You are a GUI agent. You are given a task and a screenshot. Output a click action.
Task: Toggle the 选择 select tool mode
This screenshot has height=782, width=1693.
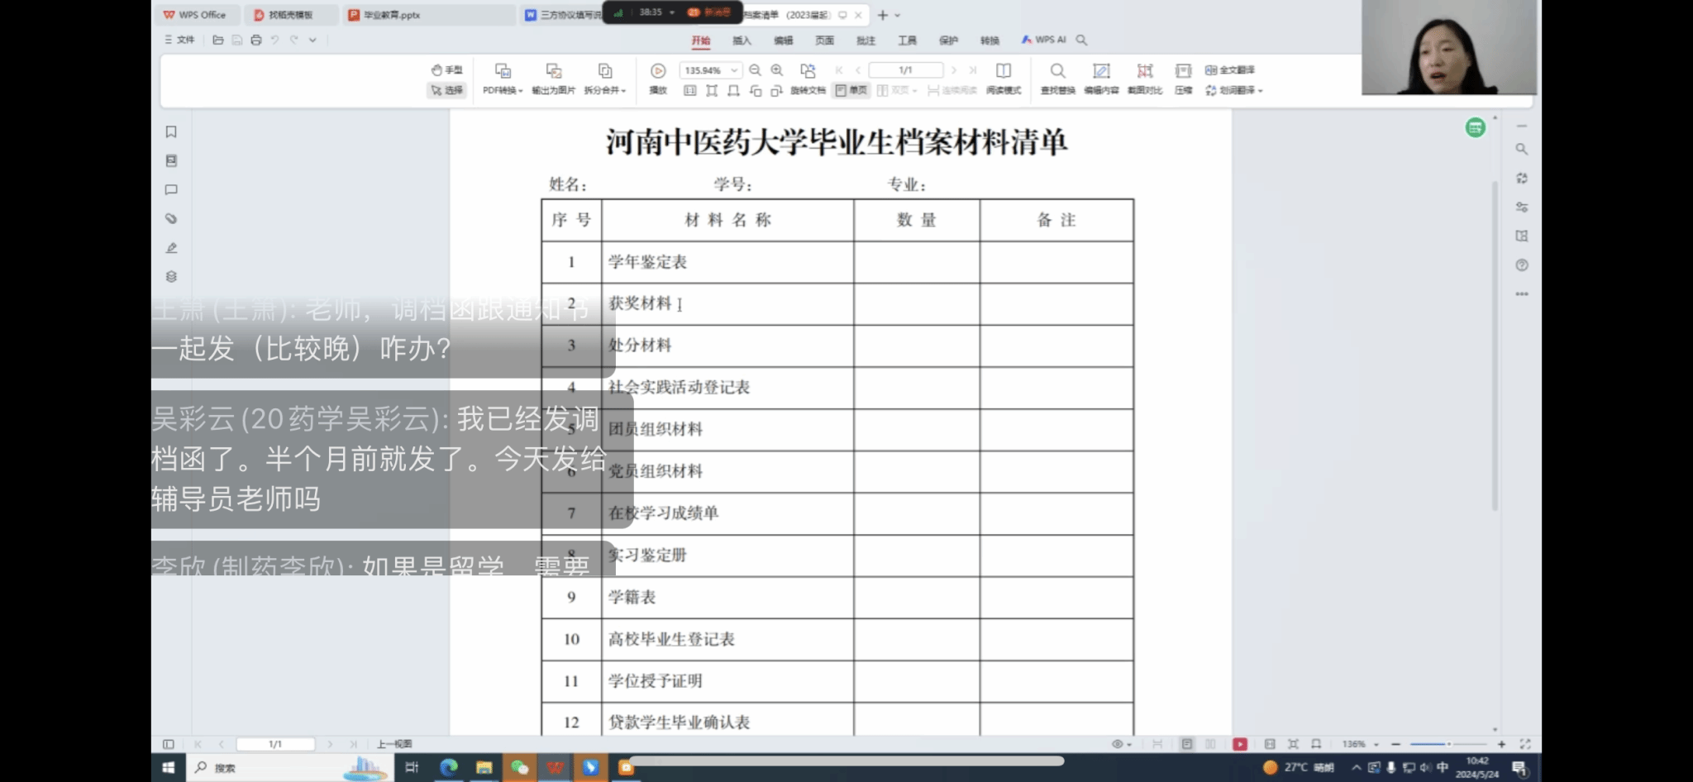447,90
